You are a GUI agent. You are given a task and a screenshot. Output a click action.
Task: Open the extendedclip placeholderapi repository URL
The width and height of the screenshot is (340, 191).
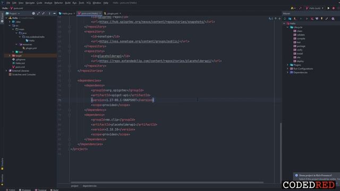155,61
